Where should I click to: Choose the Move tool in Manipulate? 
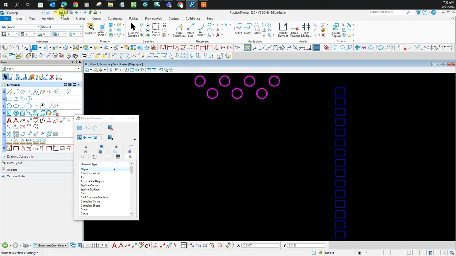pos(238,29)
